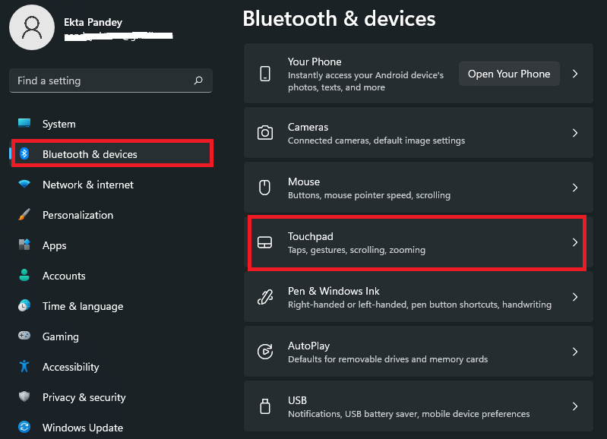This screenshot has width=607, height=439.
Task: Navigate to Privacy & security
Action: click(84, 397)
